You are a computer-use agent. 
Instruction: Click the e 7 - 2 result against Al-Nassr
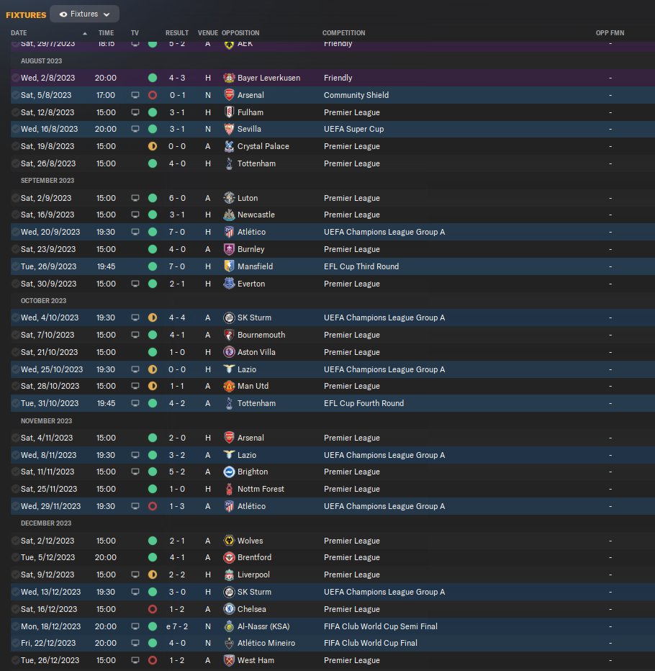[x=176, y=626]
